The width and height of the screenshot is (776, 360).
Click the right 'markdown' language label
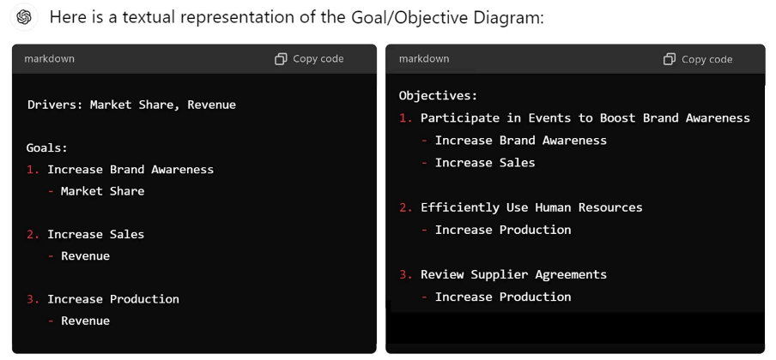[424, 59]
